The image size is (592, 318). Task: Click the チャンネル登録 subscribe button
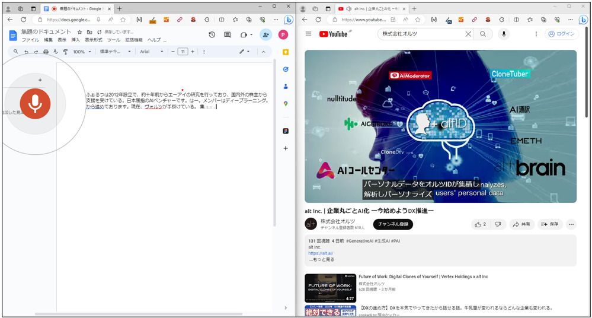click(392, 224)
